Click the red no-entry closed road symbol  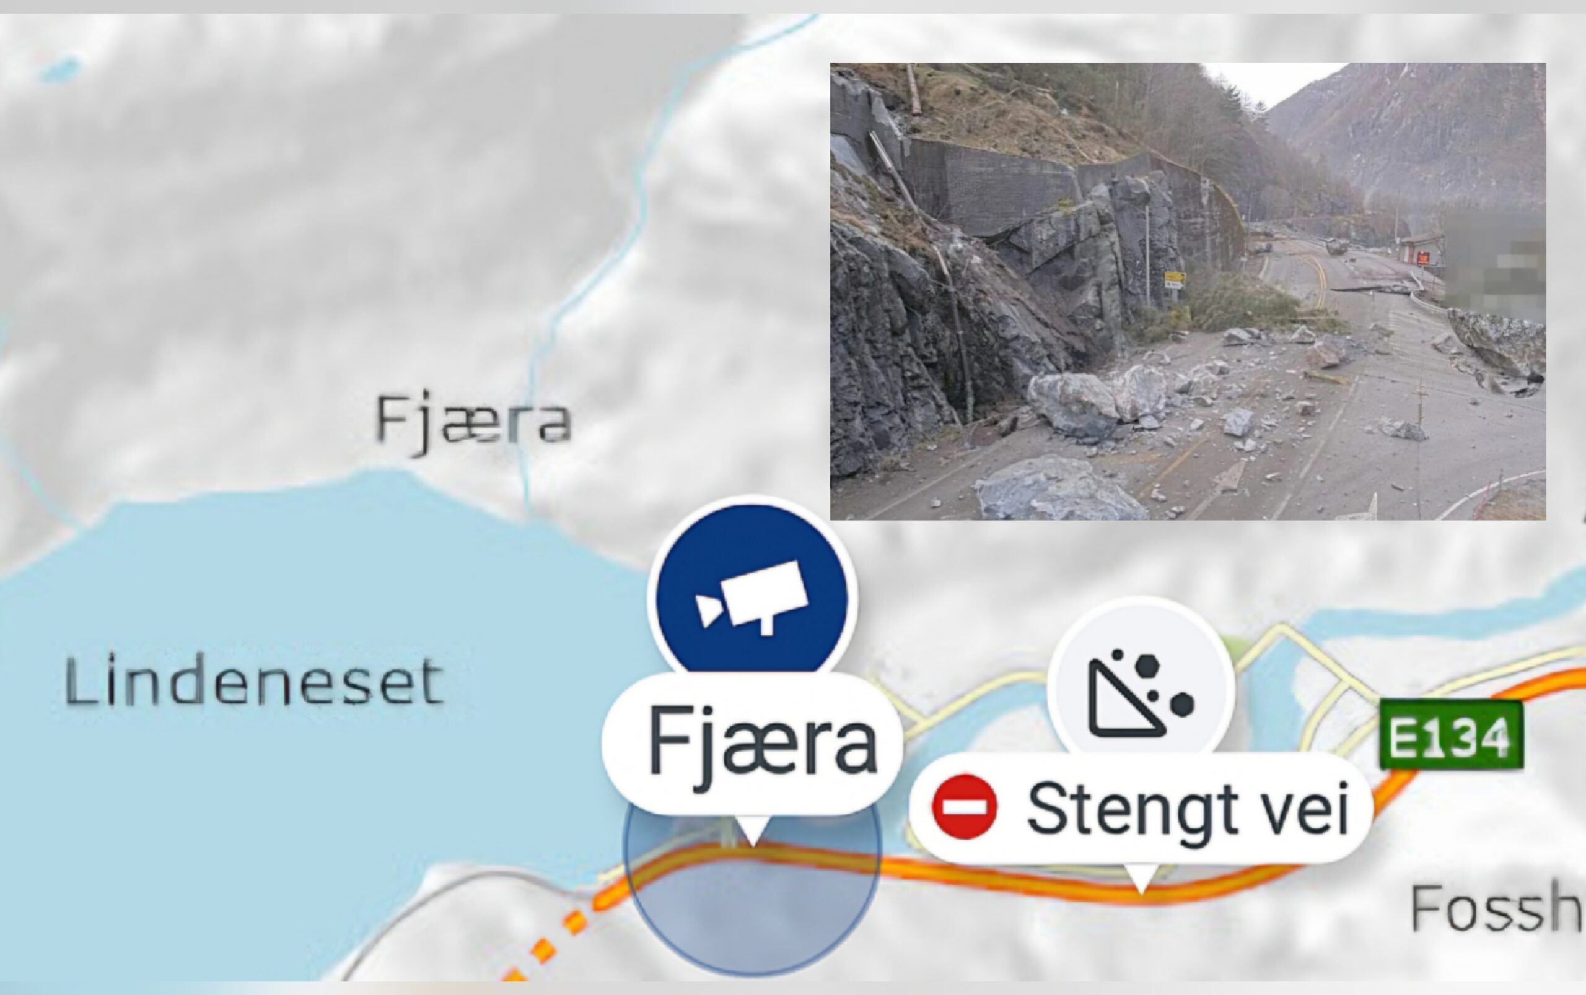tap(965, 807)
